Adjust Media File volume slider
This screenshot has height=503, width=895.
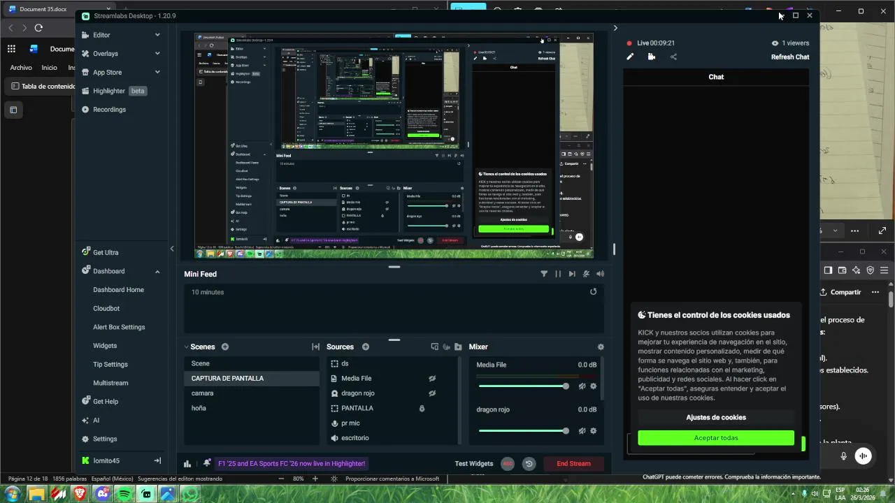(522, 386)
